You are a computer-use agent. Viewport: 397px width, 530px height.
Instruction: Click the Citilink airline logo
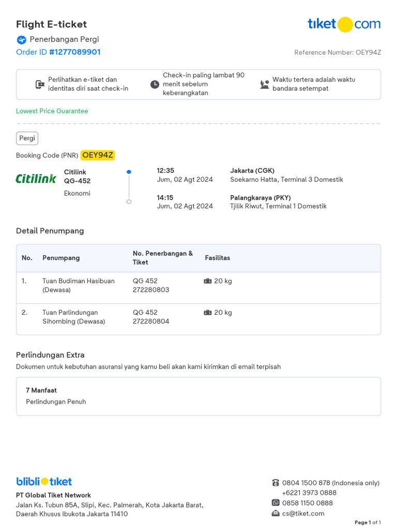36,179
